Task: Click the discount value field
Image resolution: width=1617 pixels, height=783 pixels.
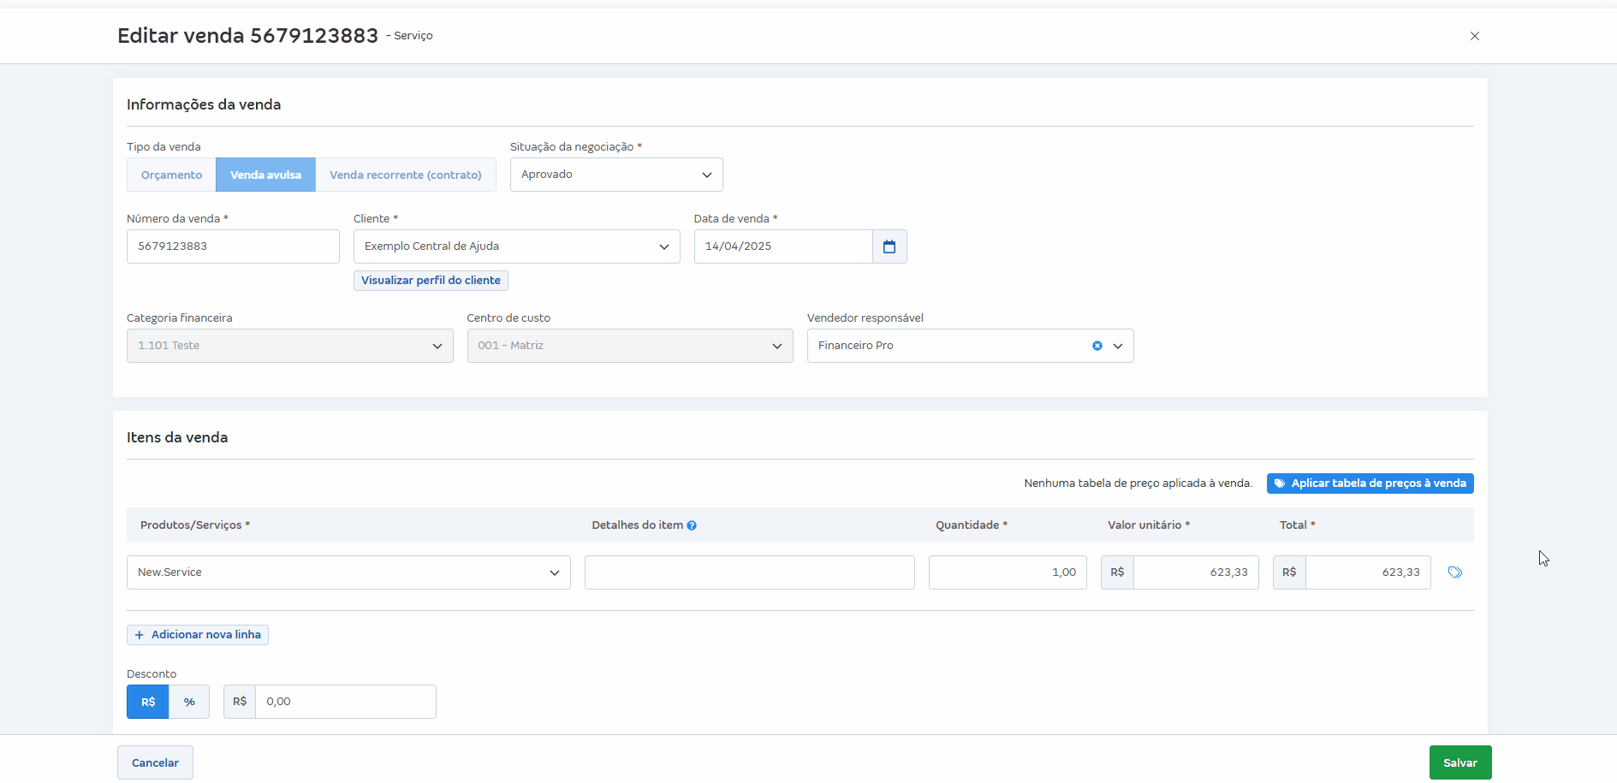Action: tap(346, 702)
